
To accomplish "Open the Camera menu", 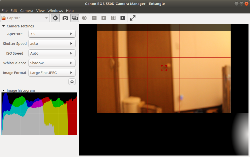I will (x=26, y=10).
